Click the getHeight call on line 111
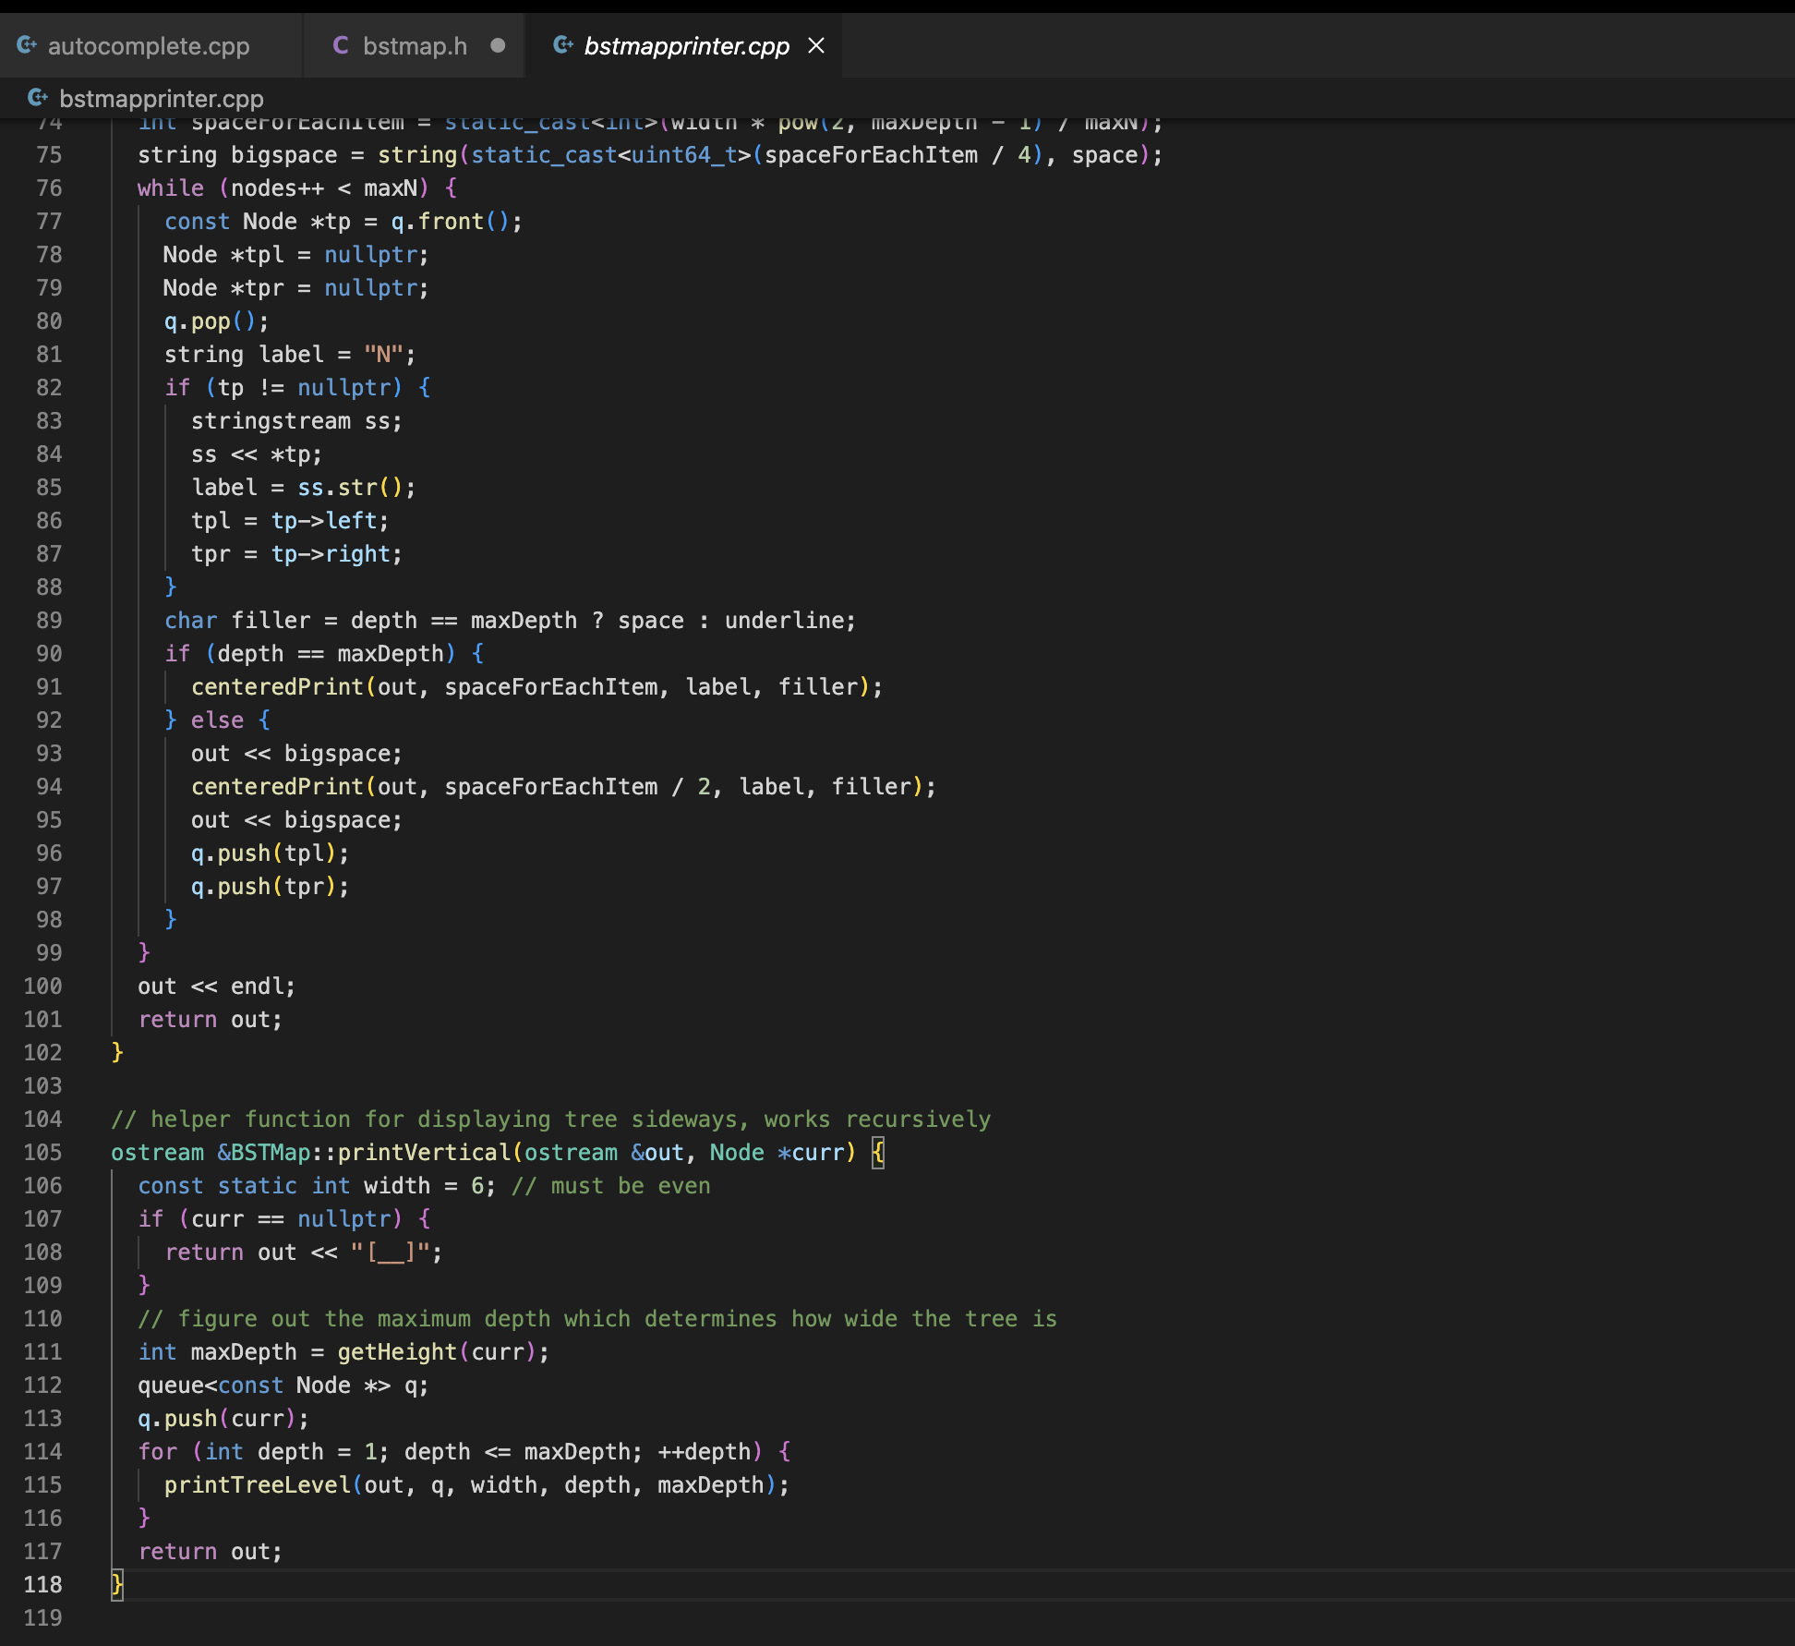 [395, 1351]
